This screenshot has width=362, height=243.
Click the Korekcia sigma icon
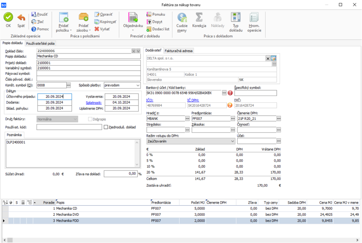click(199, 17)
